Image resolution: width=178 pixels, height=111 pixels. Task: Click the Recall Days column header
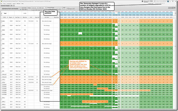coord(56,17)
